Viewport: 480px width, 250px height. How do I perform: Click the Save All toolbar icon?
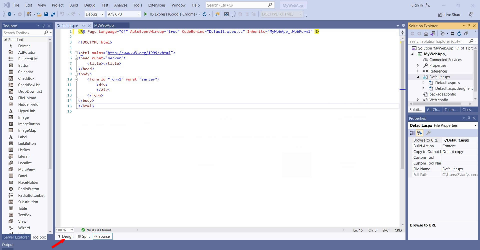(53, 14)
